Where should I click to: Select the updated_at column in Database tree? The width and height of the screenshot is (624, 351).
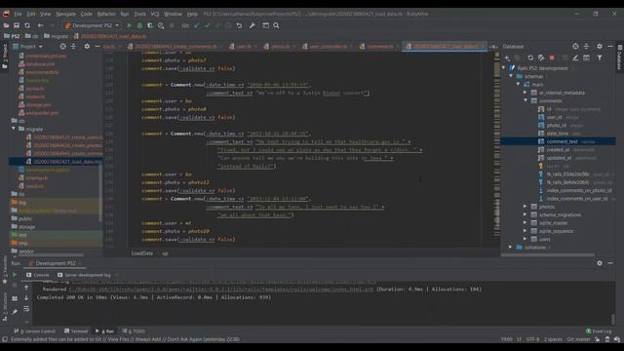pyautogui.click(x=559, y=158)
